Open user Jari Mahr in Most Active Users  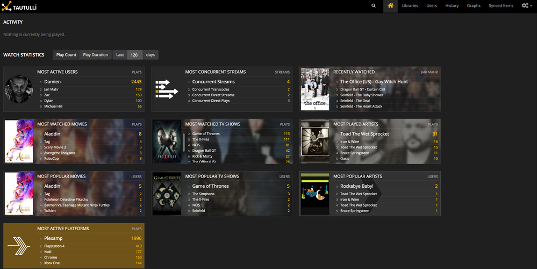click(52, 89)
